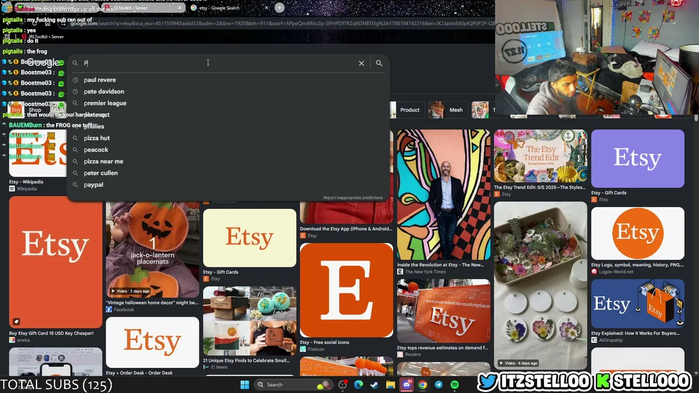Click the Chrome taskbar icon
This screenshot has width=699, height=393.
pyautogui.click(x=423, y=385)
